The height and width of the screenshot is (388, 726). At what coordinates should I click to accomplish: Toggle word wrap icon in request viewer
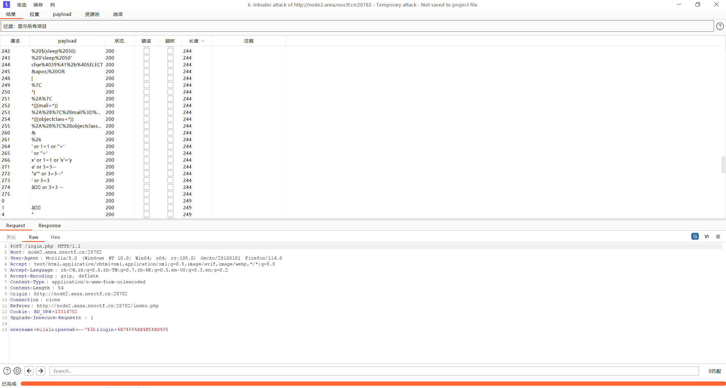click(x=695, y=237)
